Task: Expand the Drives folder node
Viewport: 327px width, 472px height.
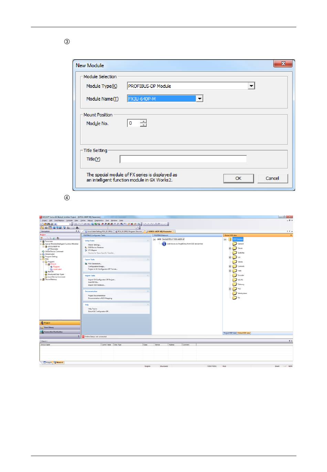Action: click(230, 248)
